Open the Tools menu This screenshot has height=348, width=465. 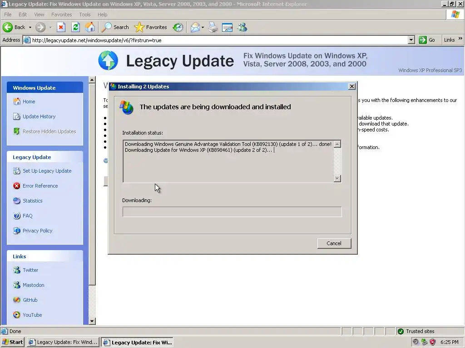(x=85, y=14)
